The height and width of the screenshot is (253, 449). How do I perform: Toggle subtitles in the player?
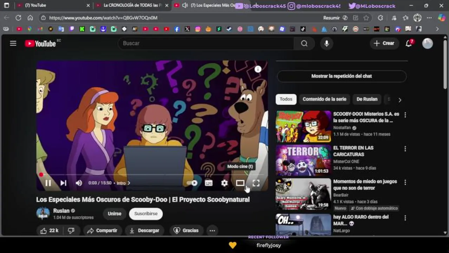(x=209, y=183)
